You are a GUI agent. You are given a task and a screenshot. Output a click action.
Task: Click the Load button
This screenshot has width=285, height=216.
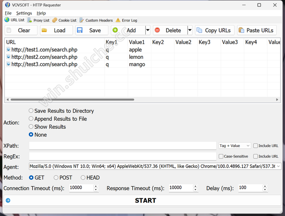tap(56, 30)
